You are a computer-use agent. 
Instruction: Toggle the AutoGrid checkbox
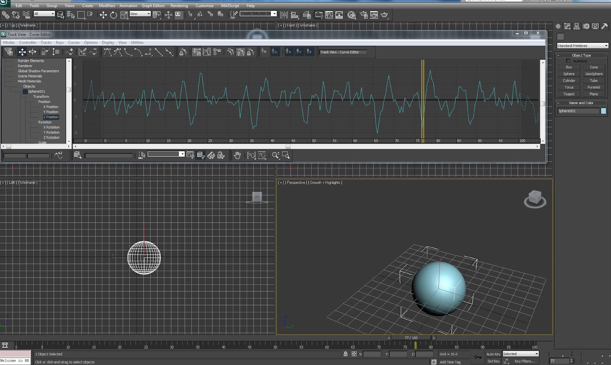click(x=568, y=61)
